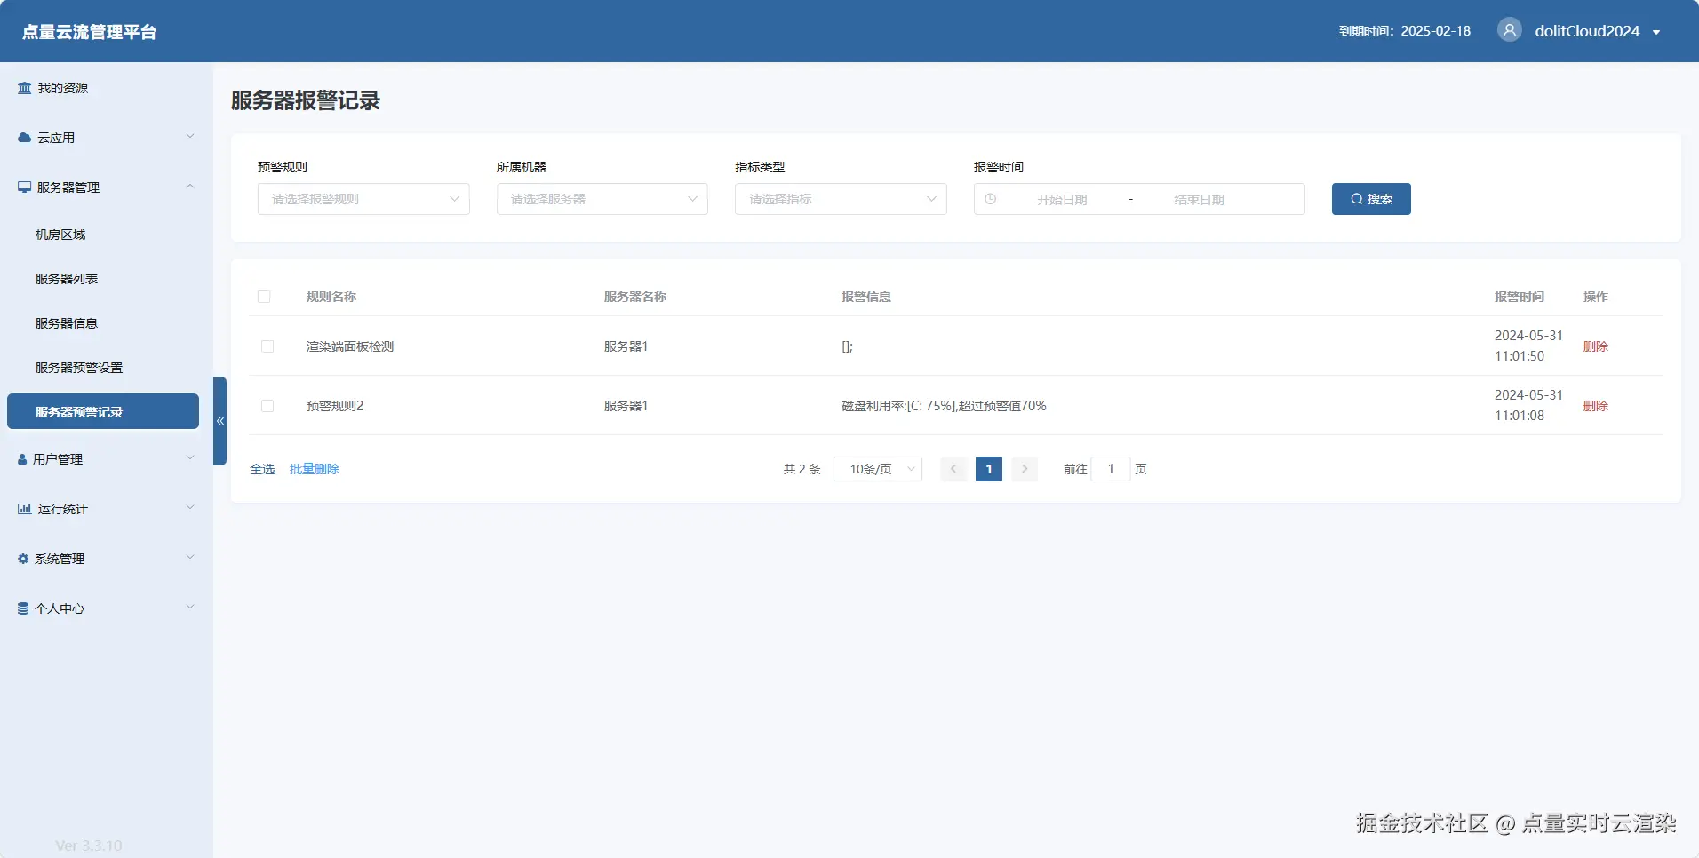This screenshot has width=1699, height=858.
Task: Go to the next page arrow
Action: click(1025, 469)
